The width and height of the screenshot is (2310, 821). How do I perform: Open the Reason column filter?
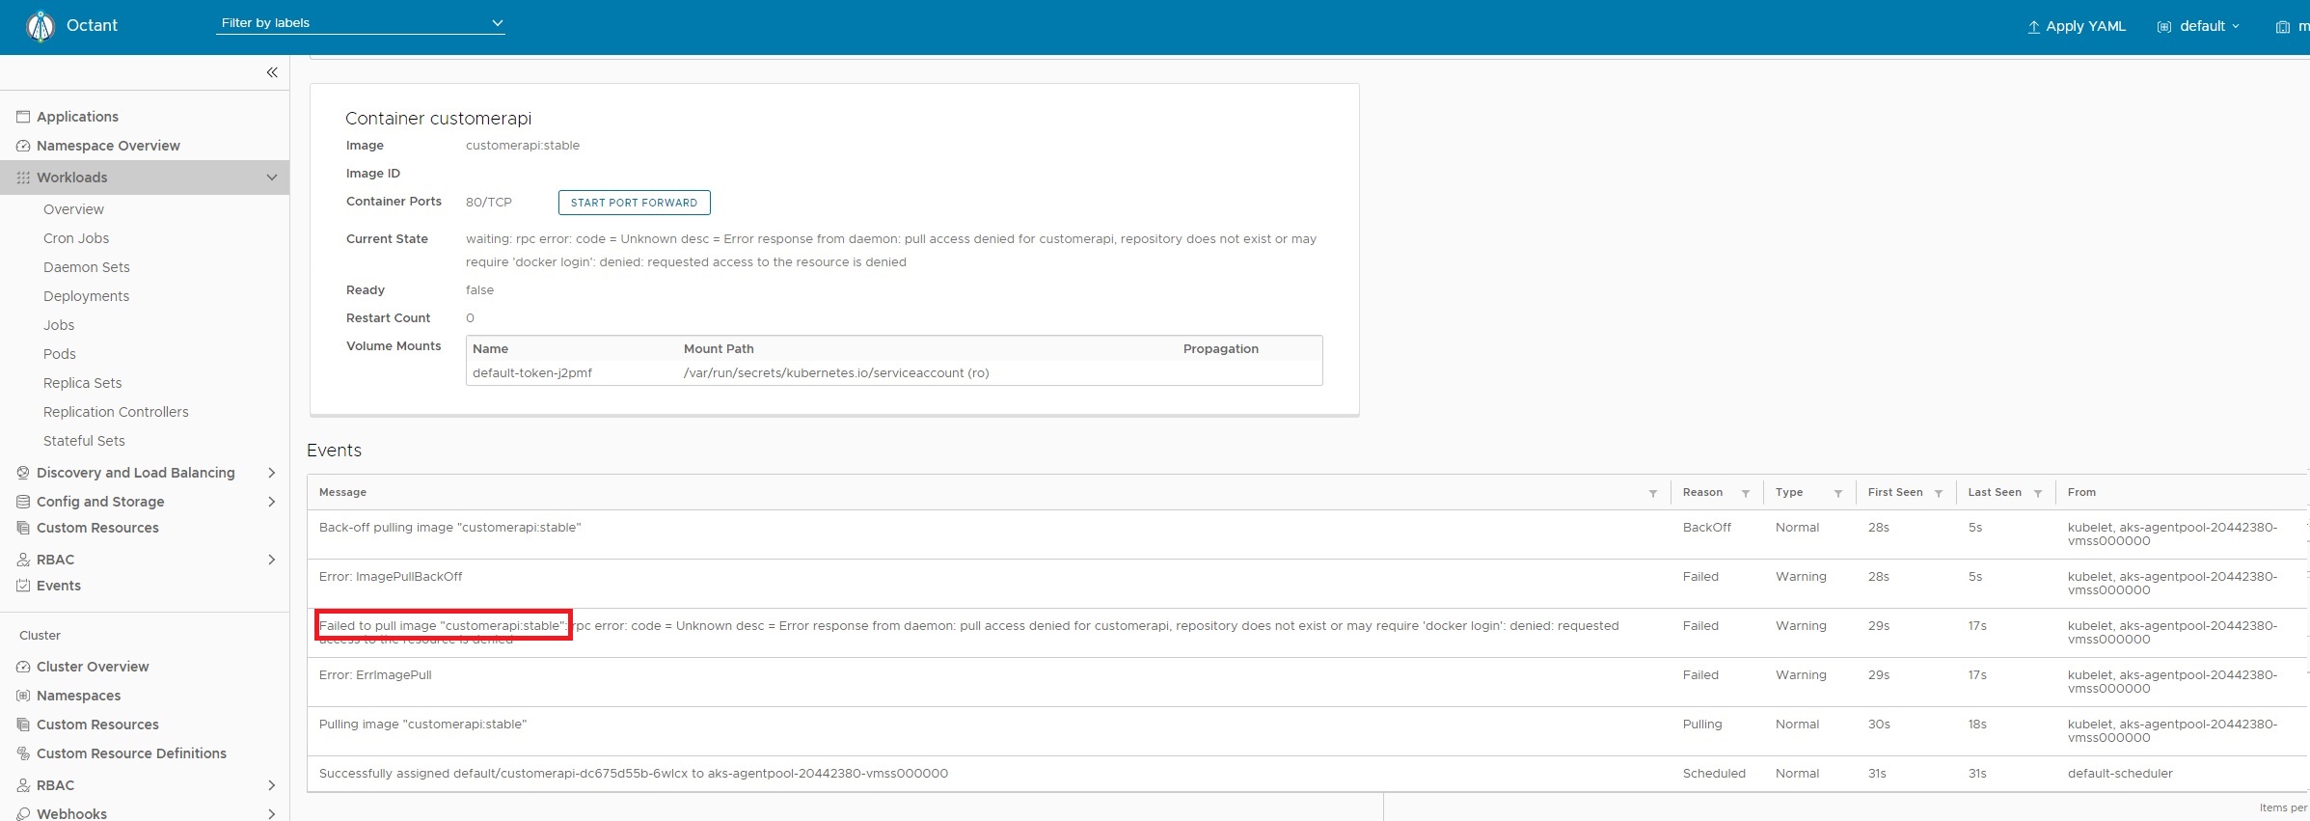[x=1745, y=493]
